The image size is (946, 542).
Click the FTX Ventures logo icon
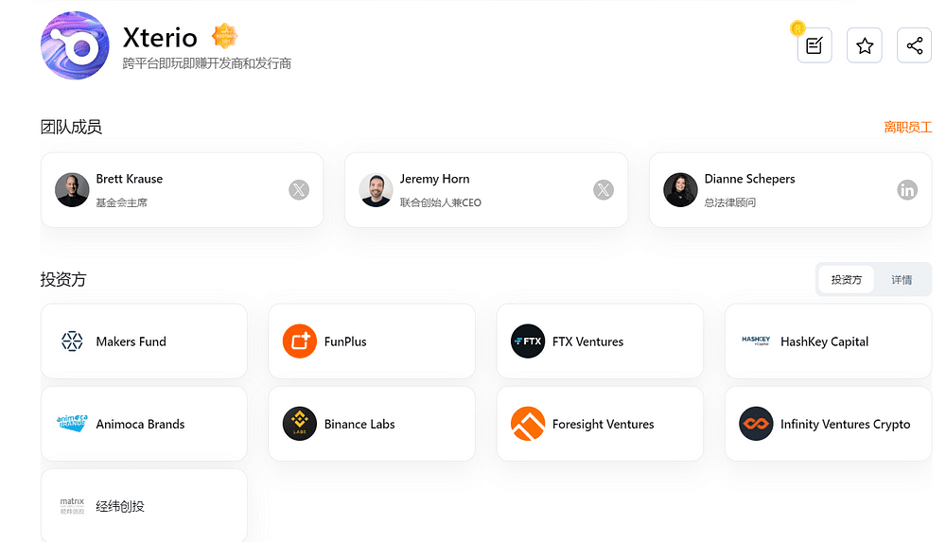[528, 341]
